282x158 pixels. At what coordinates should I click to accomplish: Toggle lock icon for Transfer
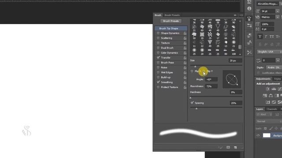[185, 57]
